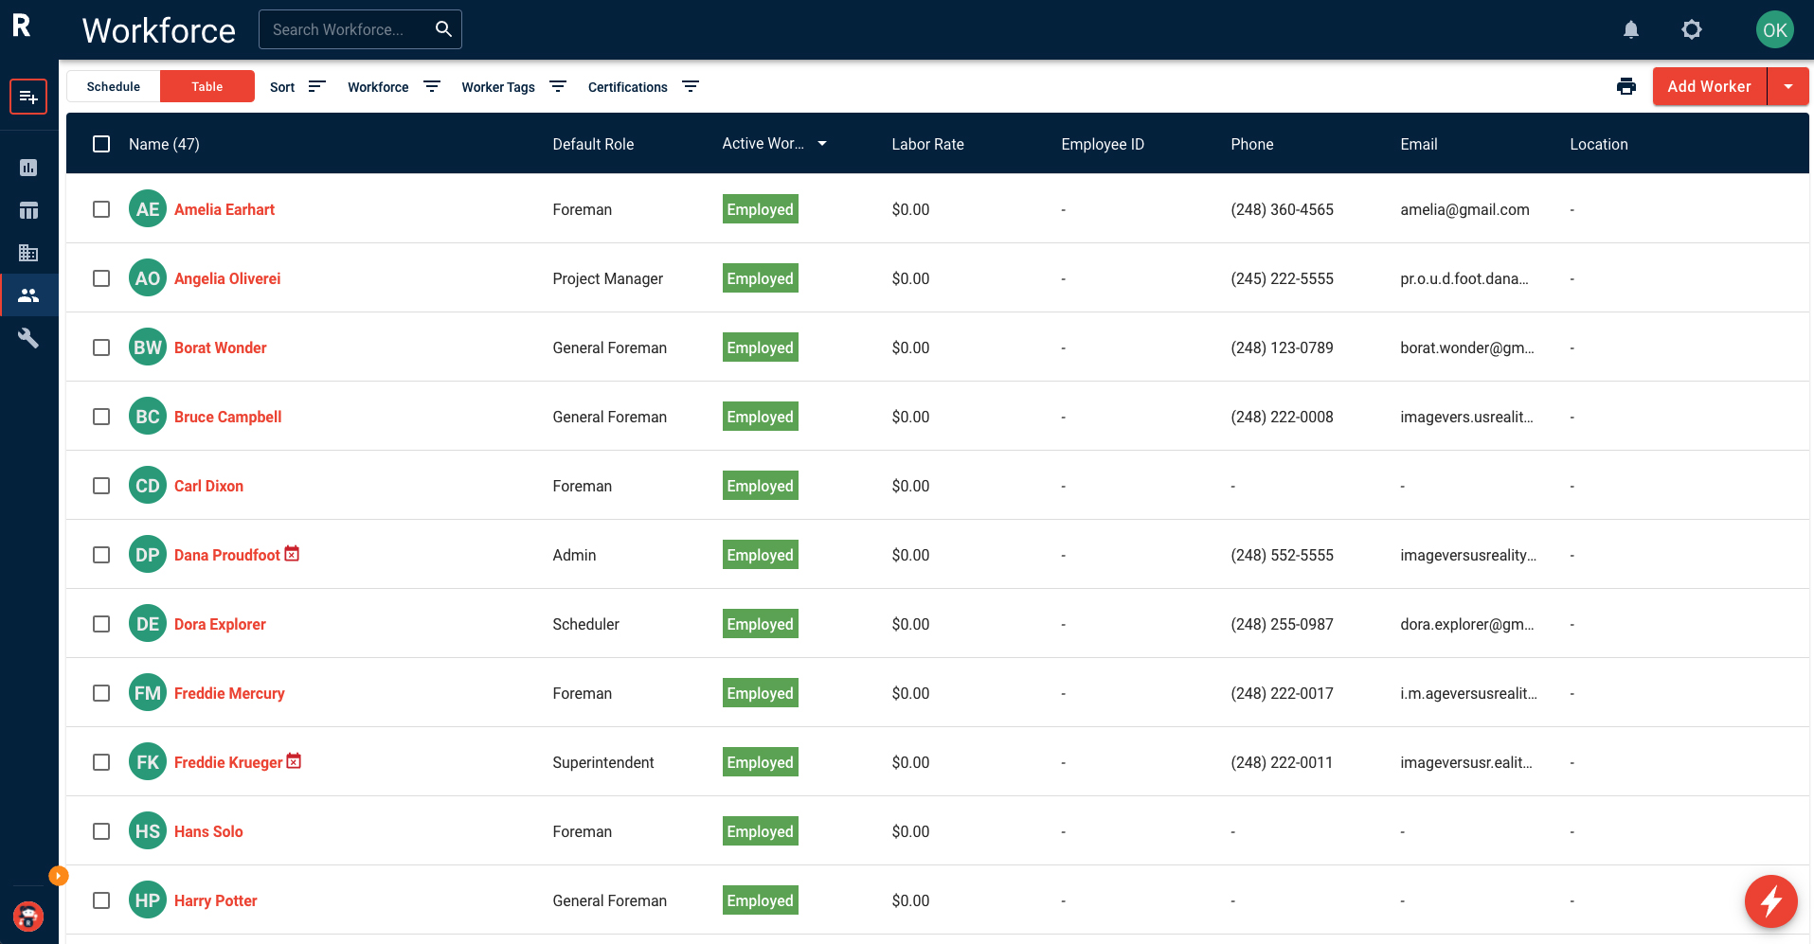Viewport: 1814px width, 944px height.
Task: Click the BC avatar for Bruce Campbell
Action: pos(148,416)
